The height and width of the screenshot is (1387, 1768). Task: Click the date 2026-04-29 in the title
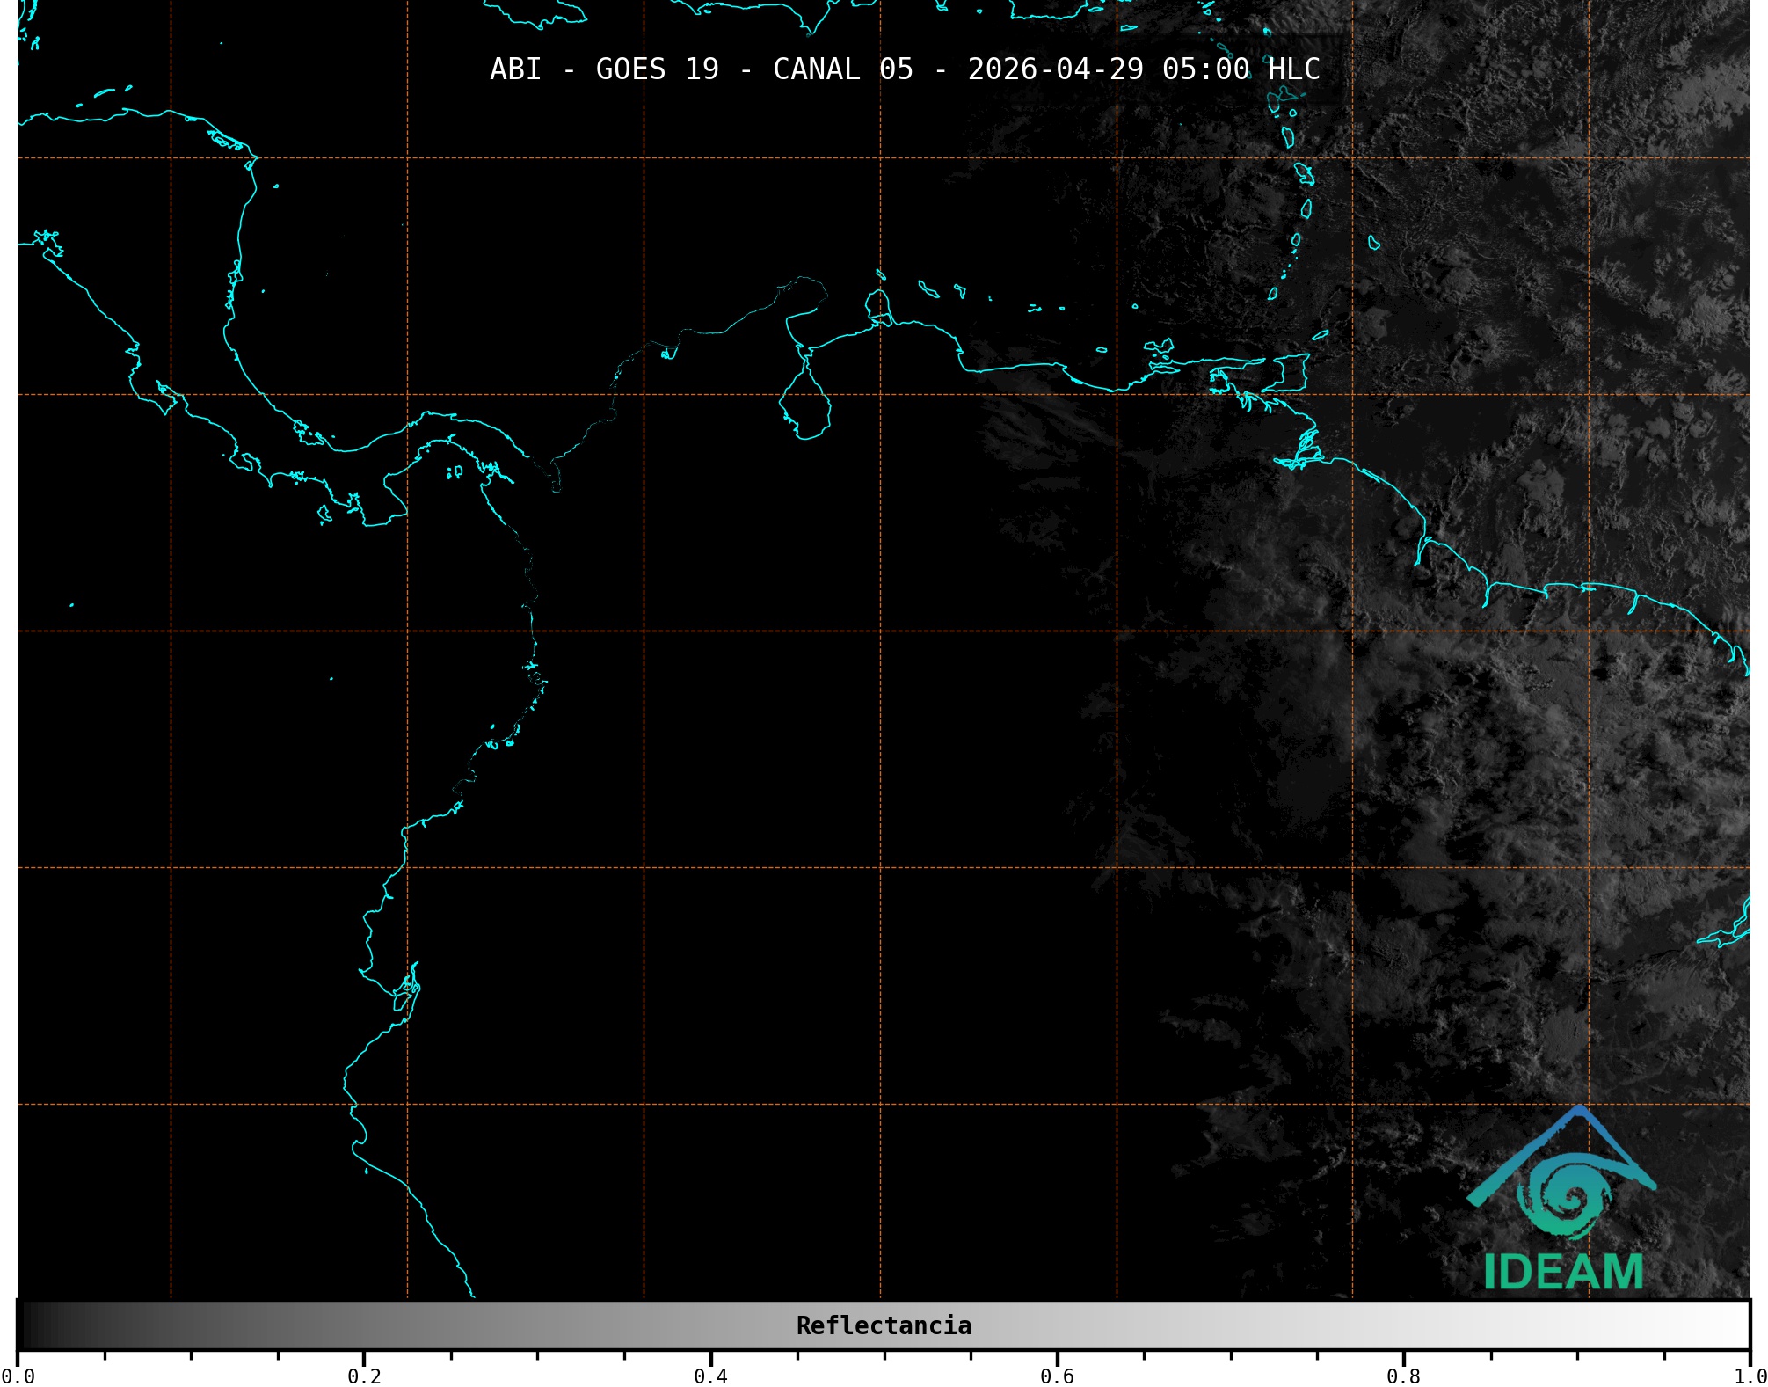(1055, 69)
